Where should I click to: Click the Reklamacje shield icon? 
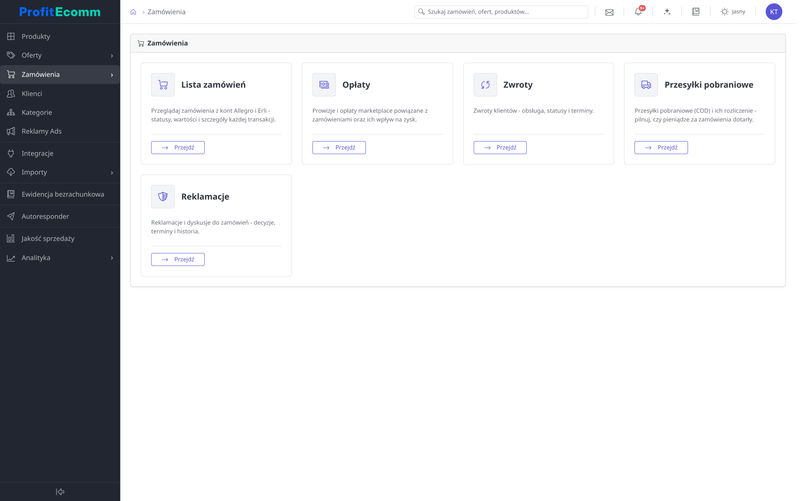click(163, 197)
